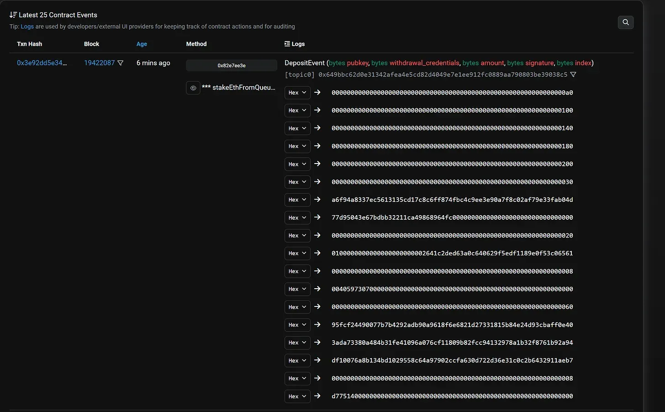The height and width of the screenshot is (412, 665).
Task: Filter logs using the topic0 funnel icon
Action: coord(574,74)
